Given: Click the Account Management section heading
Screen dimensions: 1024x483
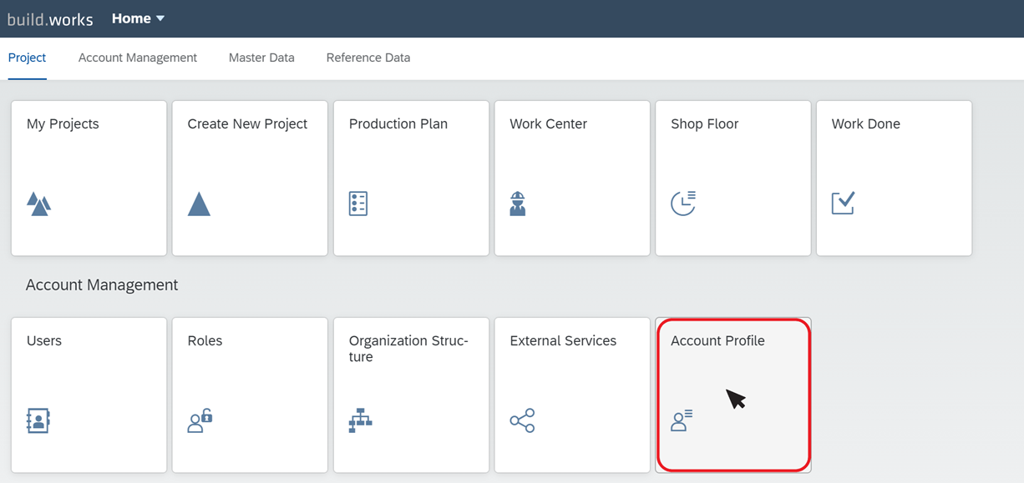Looking at the screenshot, I should [x=102, y=284].
